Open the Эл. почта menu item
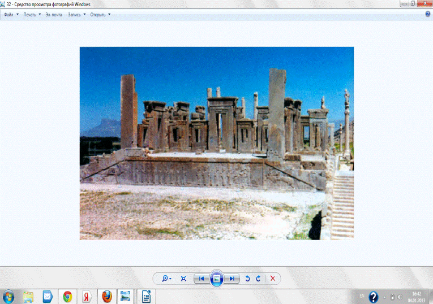 pyautogui.click(x=54, y=15)
